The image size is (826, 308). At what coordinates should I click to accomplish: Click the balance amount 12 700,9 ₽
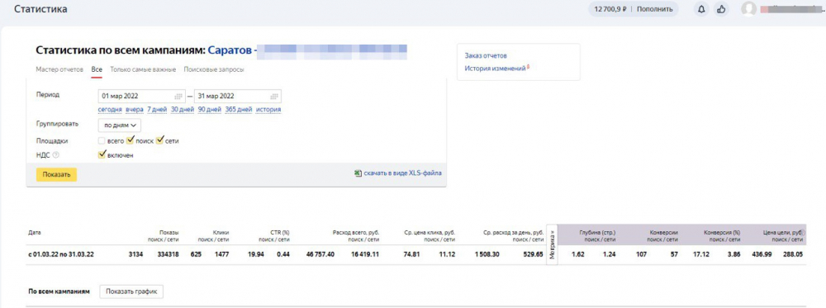point(610,9)
